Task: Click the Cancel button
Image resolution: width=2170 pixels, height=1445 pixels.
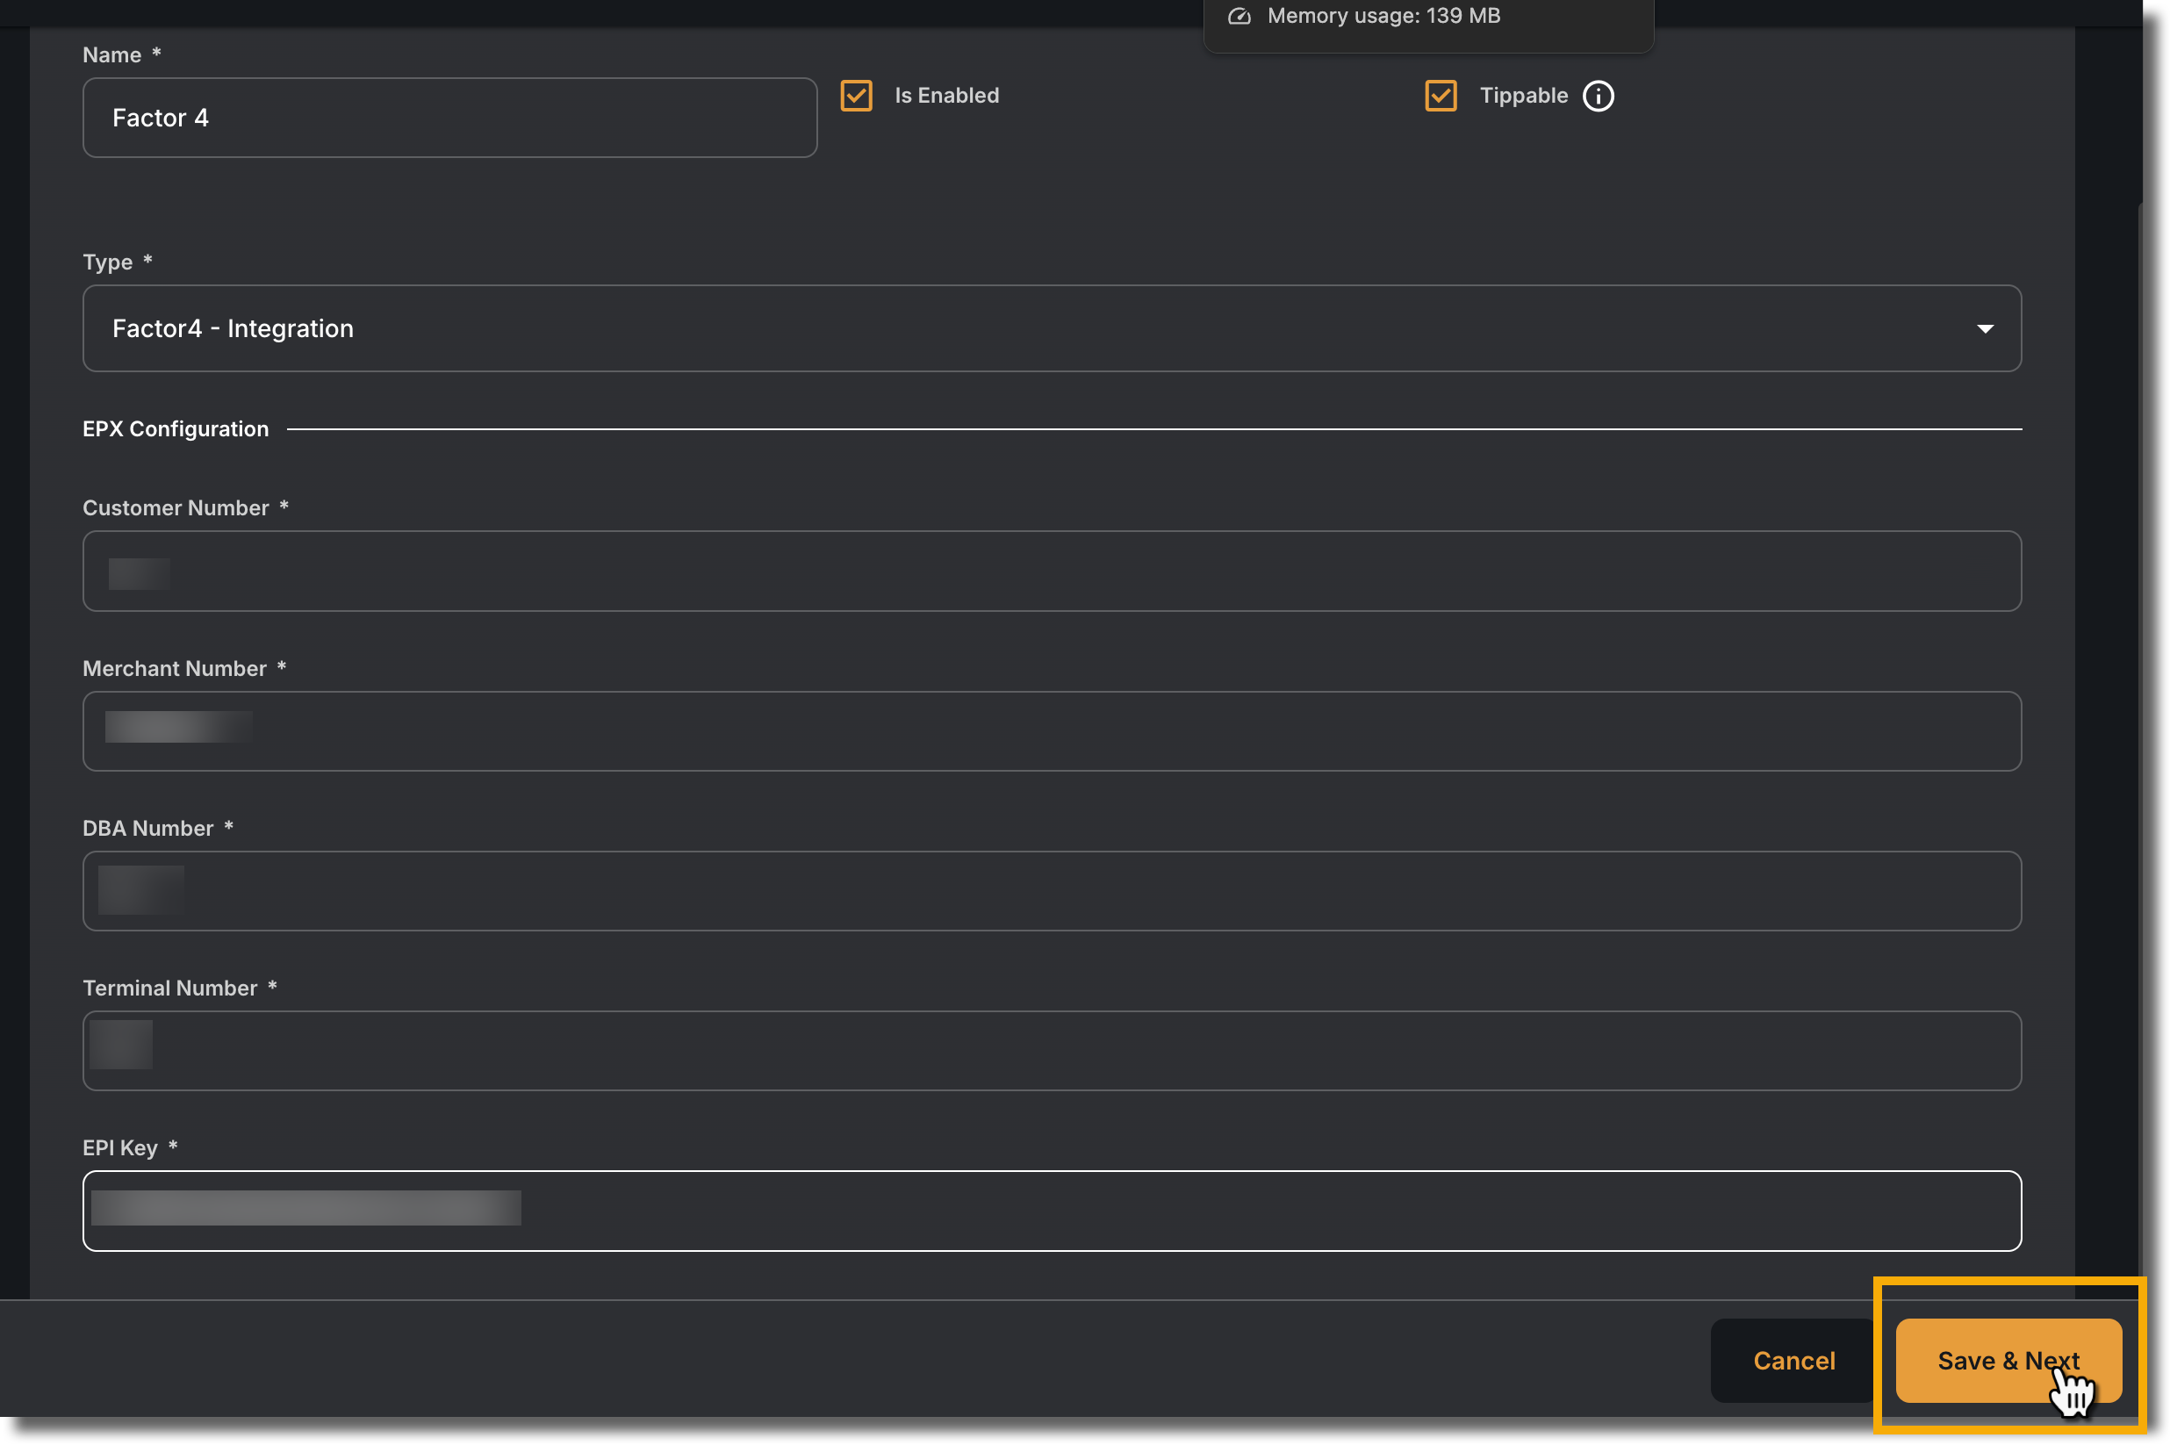Action: coord(1793,1360)
